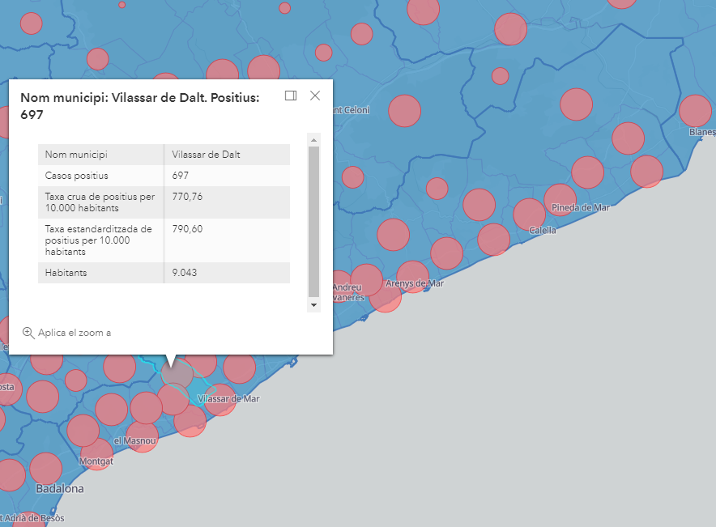
Task: Click the 'Calella' map label
Action: coord(543,231)
